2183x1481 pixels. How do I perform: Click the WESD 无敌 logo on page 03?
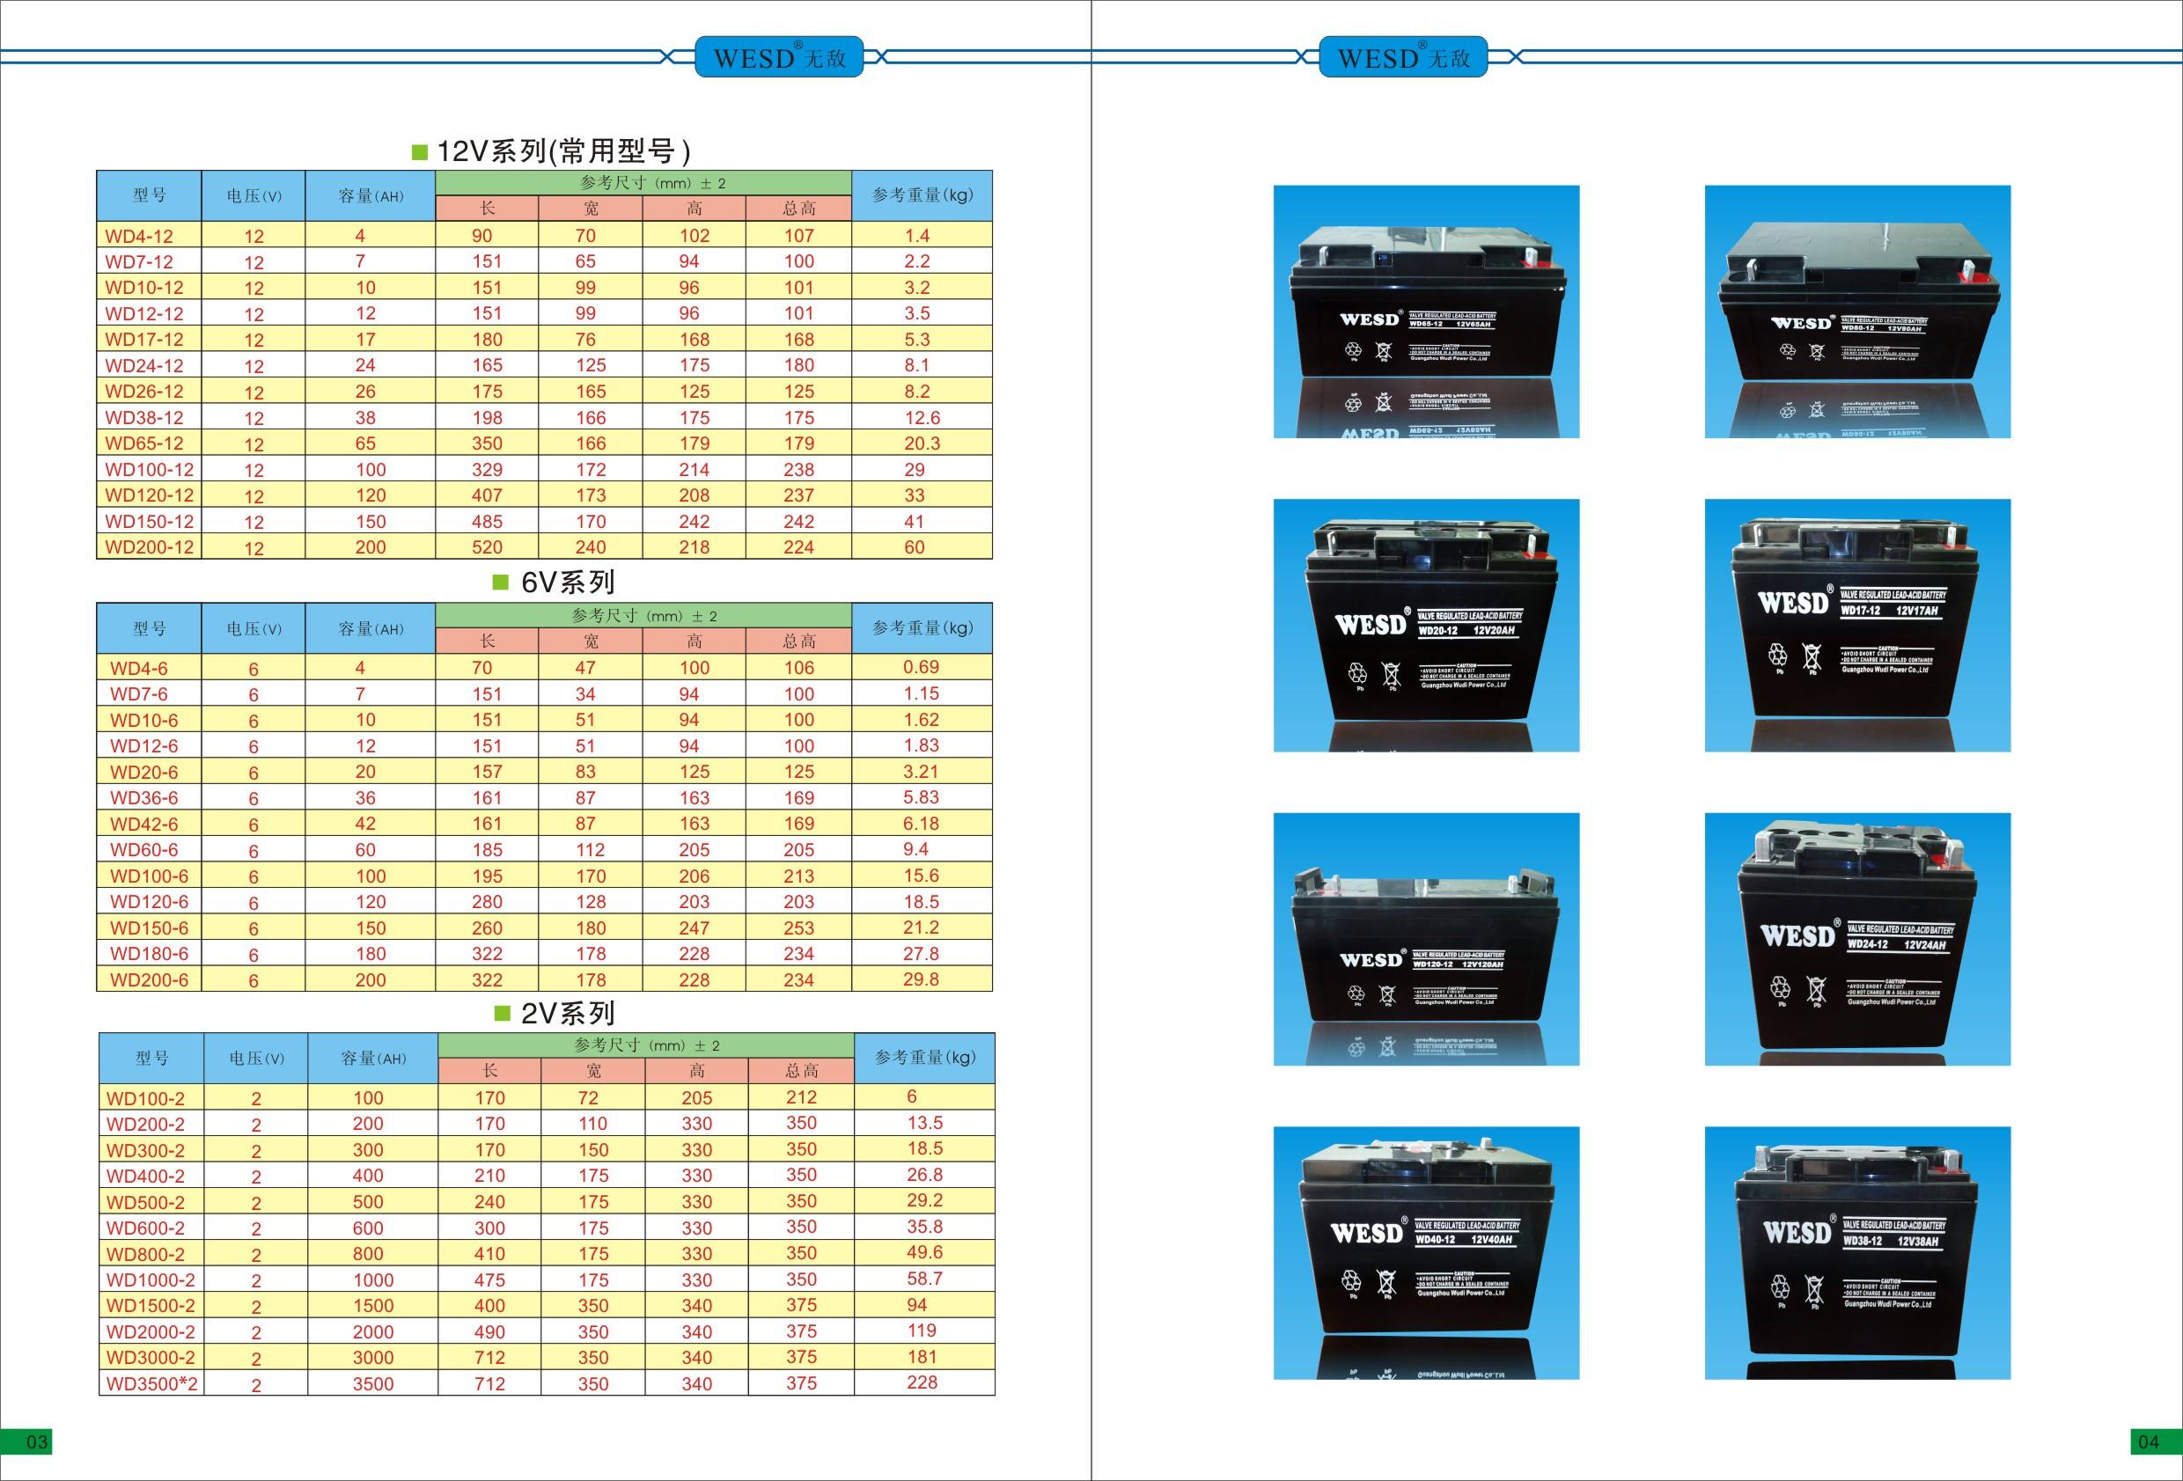(779, 57)
